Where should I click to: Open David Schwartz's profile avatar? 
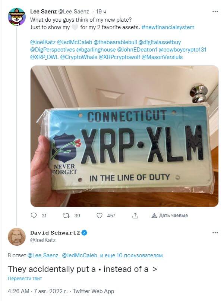[17, 237]
